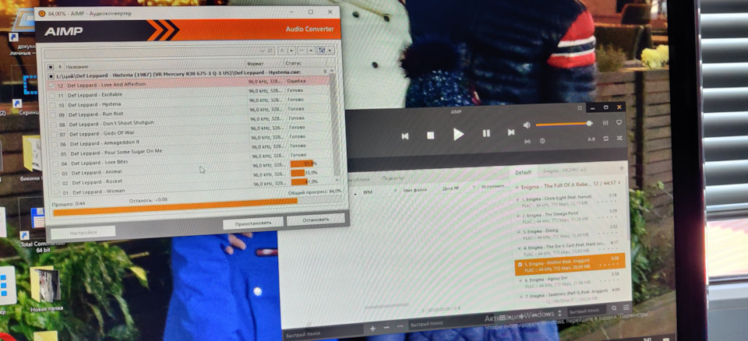Toggle the select-all checkbox in converter header
The width and height of the screenshot is (748, 341).
(x=51, y=67)
